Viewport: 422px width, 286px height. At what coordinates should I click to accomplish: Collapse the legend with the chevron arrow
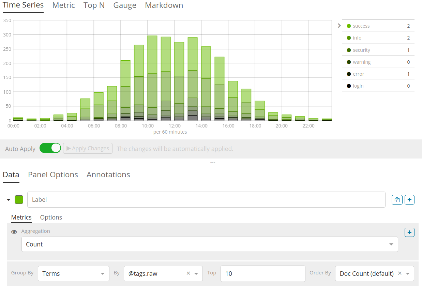click(339, 25)
